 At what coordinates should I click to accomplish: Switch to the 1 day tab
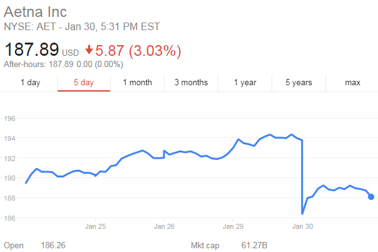click(31, 83)
